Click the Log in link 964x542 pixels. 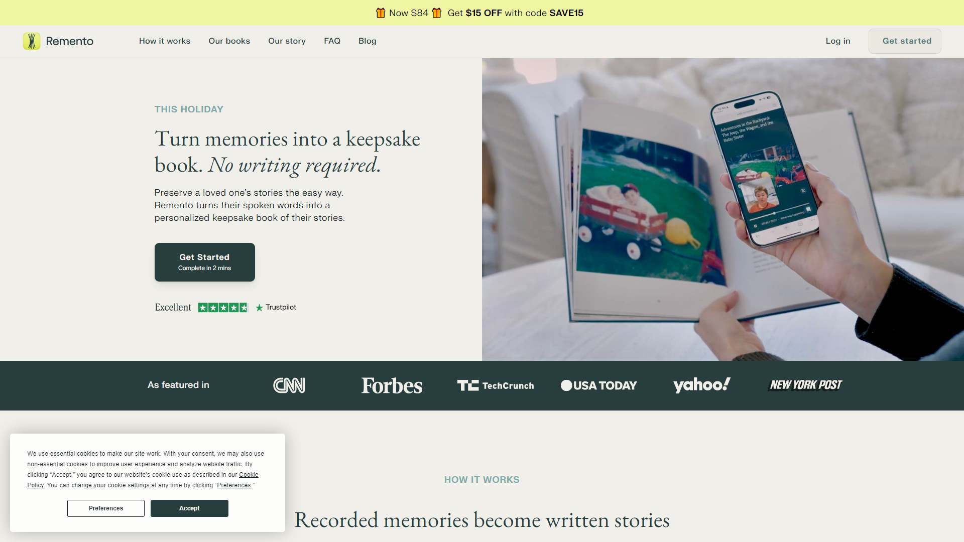(837, 41)
